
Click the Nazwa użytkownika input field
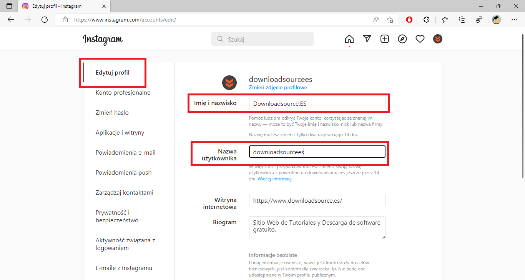[x=317, y=152]
